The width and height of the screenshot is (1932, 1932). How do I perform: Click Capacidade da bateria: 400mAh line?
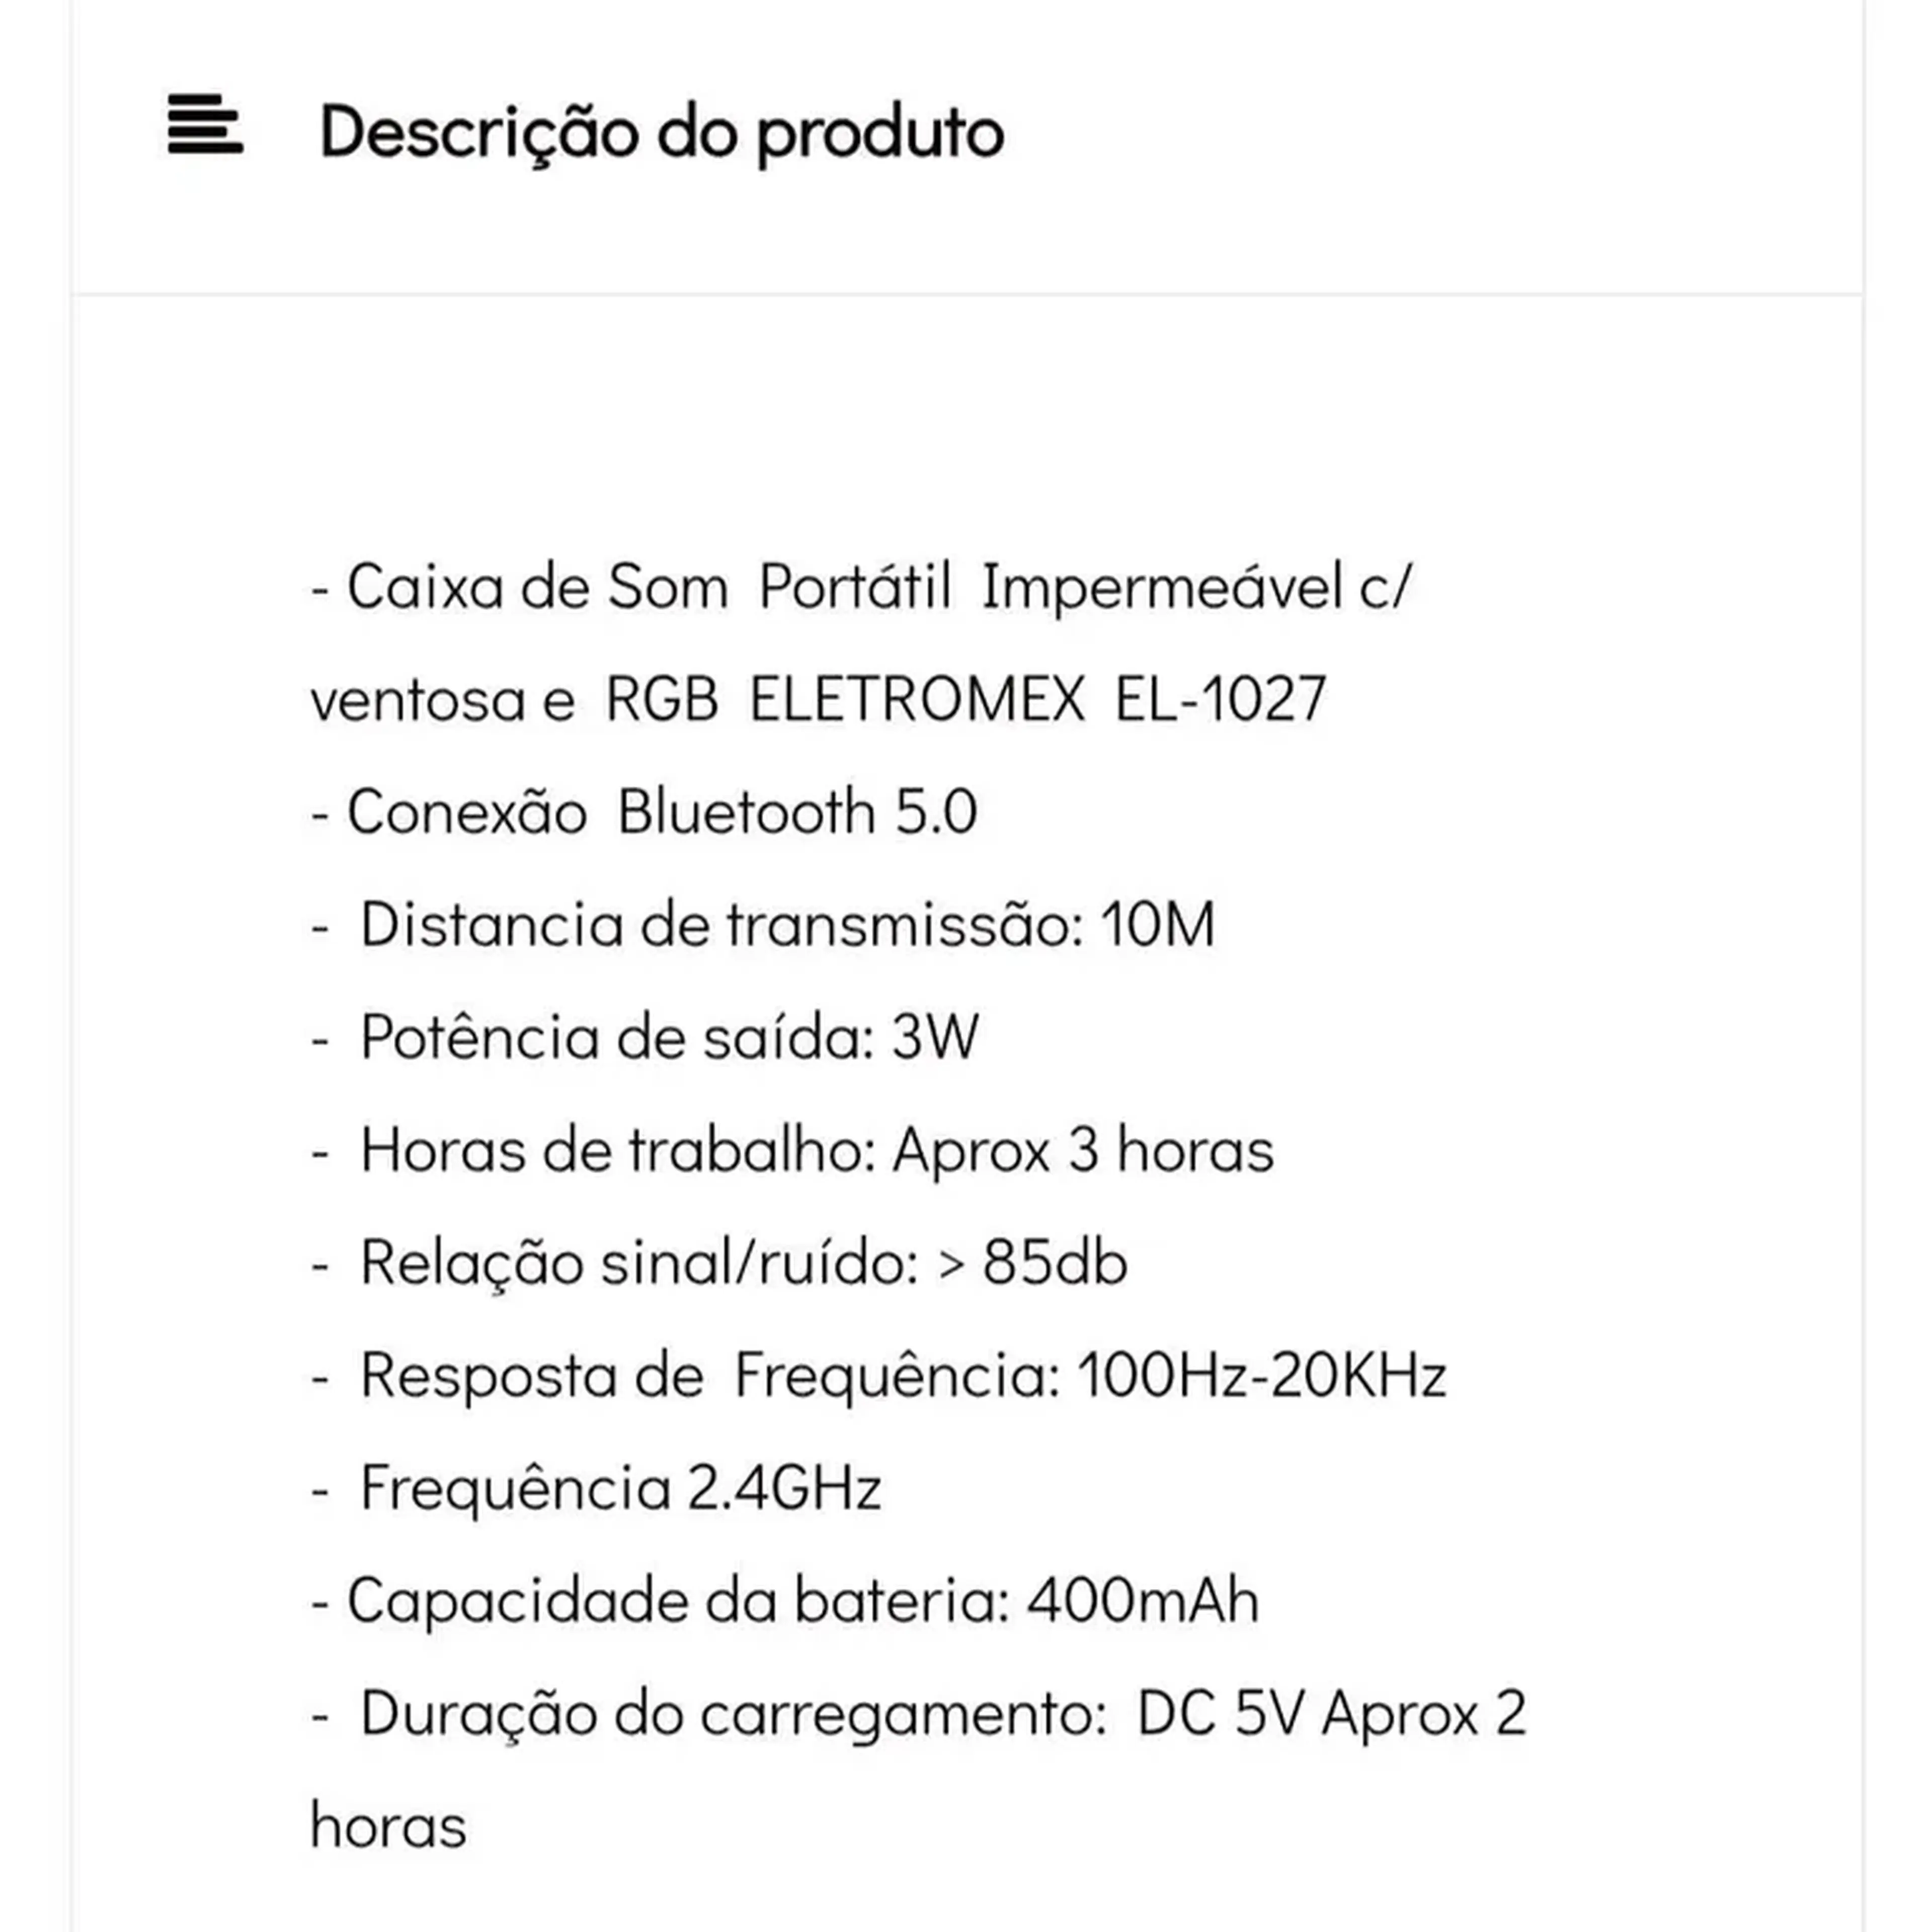(785, 1601)
